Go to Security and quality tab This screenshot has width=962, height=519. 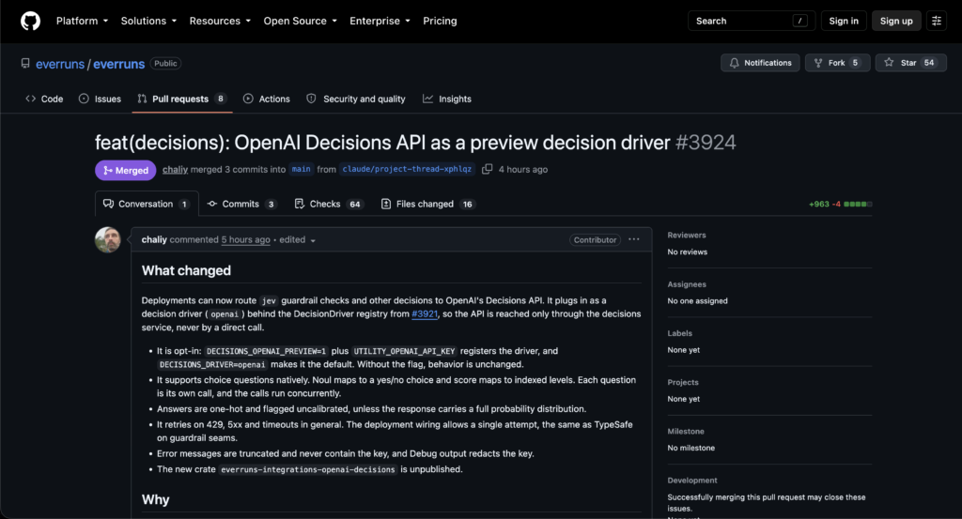356,99
